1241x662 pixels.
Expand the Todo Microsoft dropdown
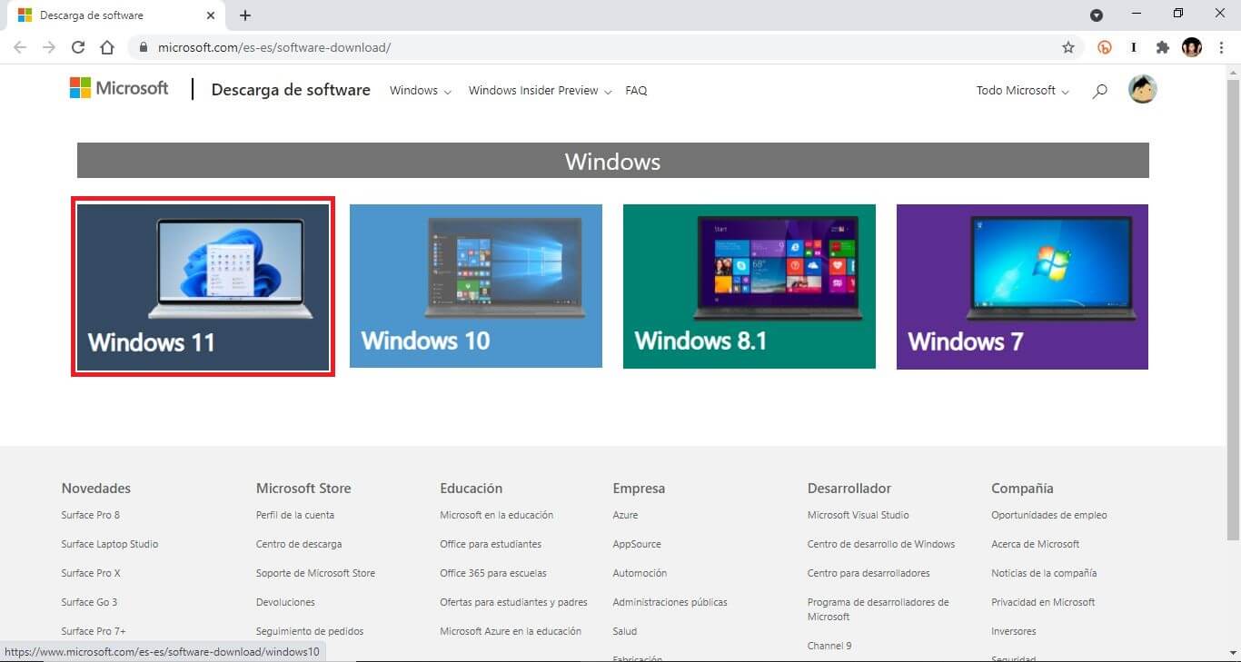click(1023, 91)
